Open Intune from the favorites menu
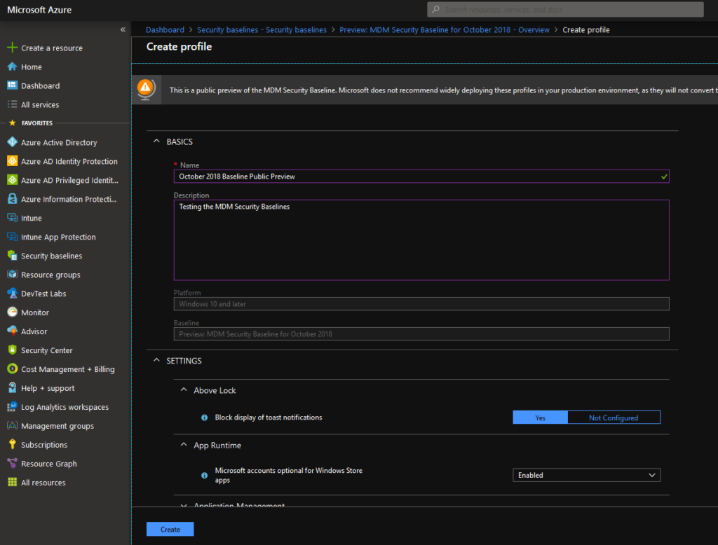 32,219
